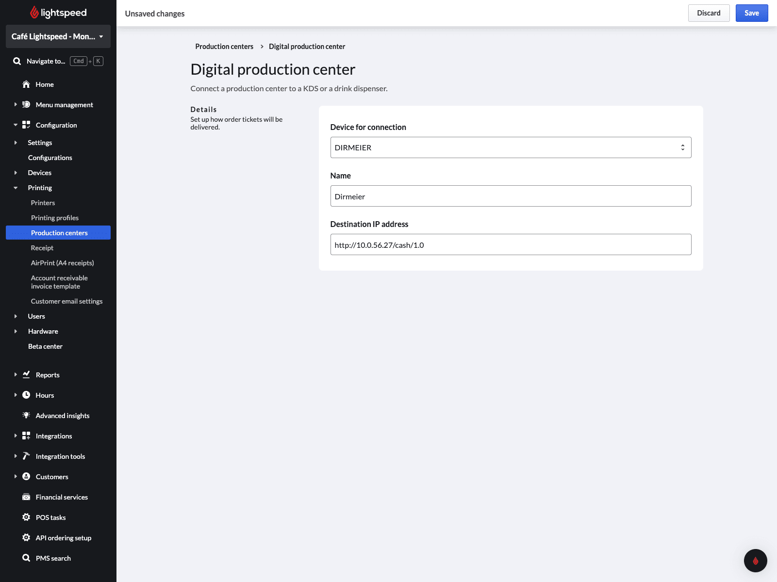Open the Device for connection dropdown
777x582 pixels.
click(511, 147)
